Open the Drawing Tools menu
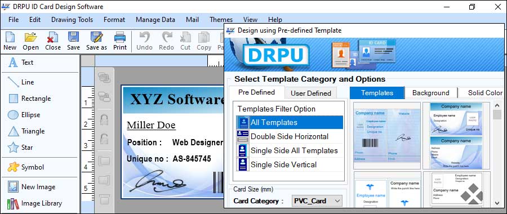 point(72,20)
